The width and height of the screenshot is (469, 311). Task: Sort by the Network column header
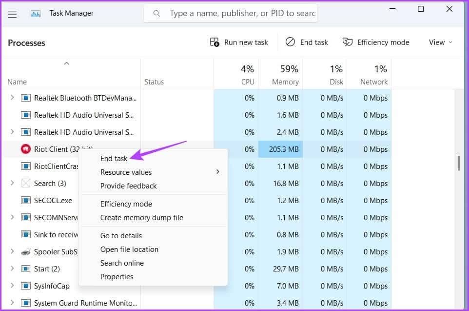(x=369, y=74)
